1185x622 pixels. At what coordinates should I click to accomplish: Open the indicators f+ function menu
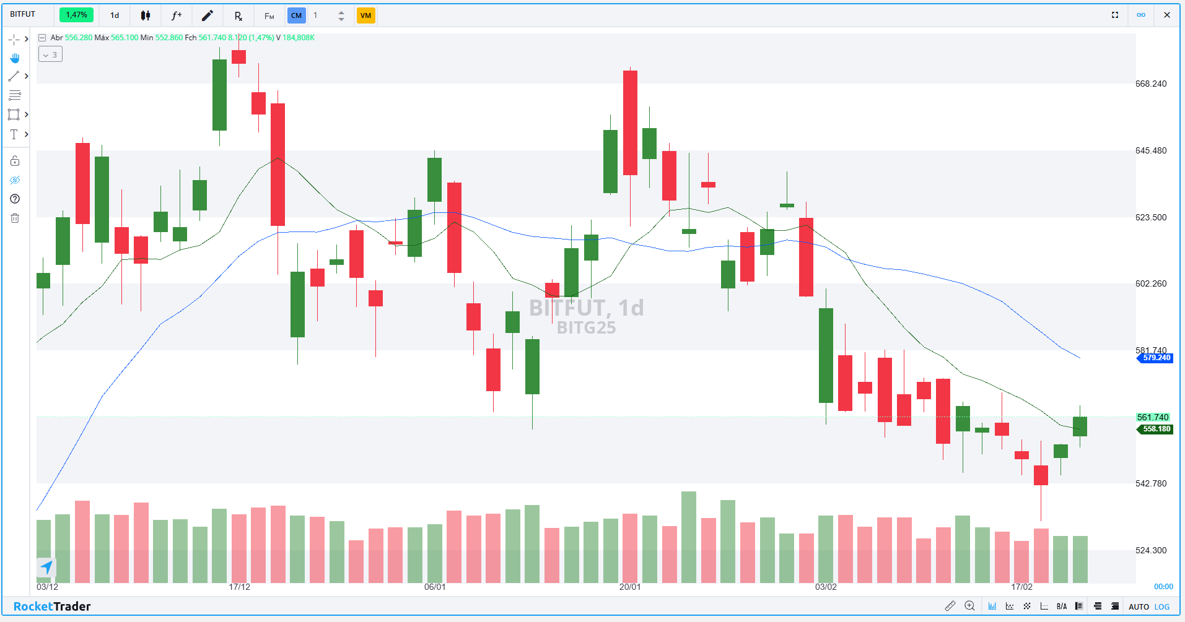(x=177, y=15)
